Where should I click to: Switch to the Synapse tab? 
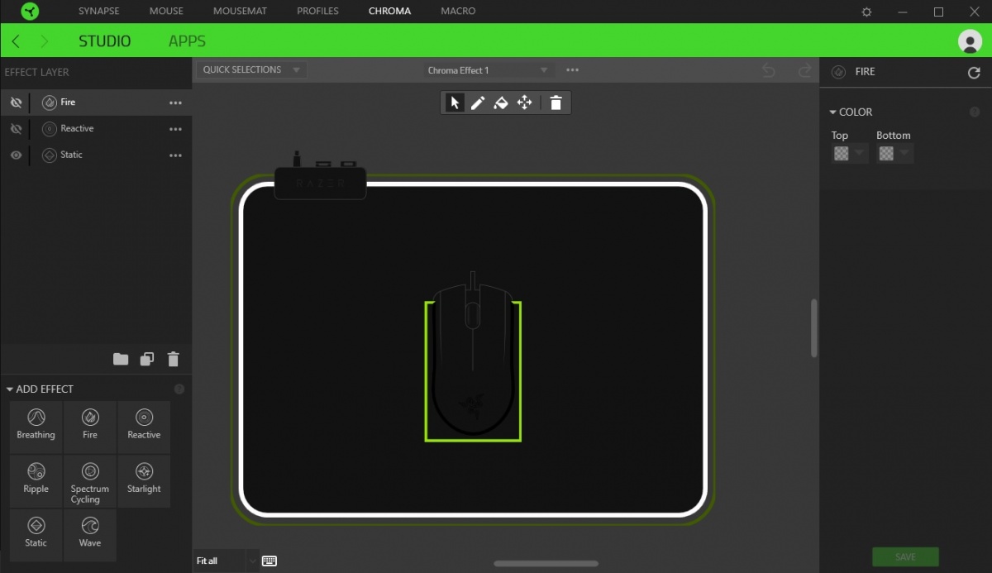click(x=99, y=12)
